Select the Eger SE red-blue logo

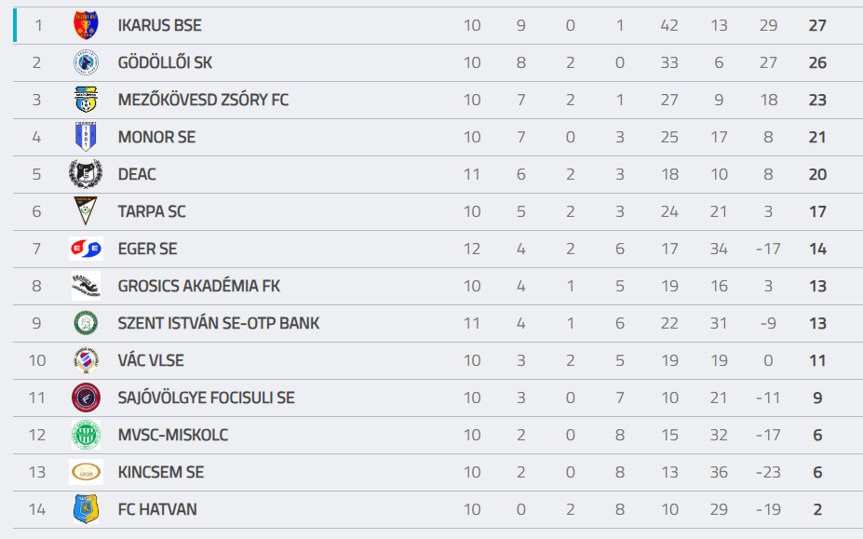pyautogui.click(x=86, y=249)
